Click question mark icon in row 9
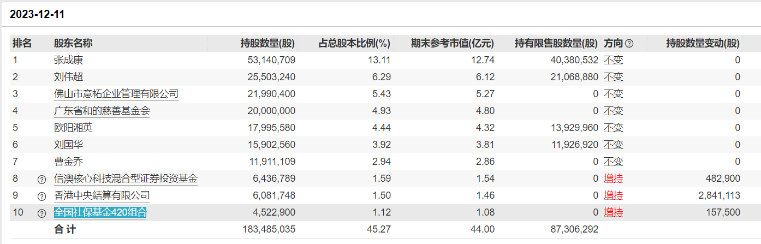The height and width of the screenshot is (244, 761). tap(41, 196)
